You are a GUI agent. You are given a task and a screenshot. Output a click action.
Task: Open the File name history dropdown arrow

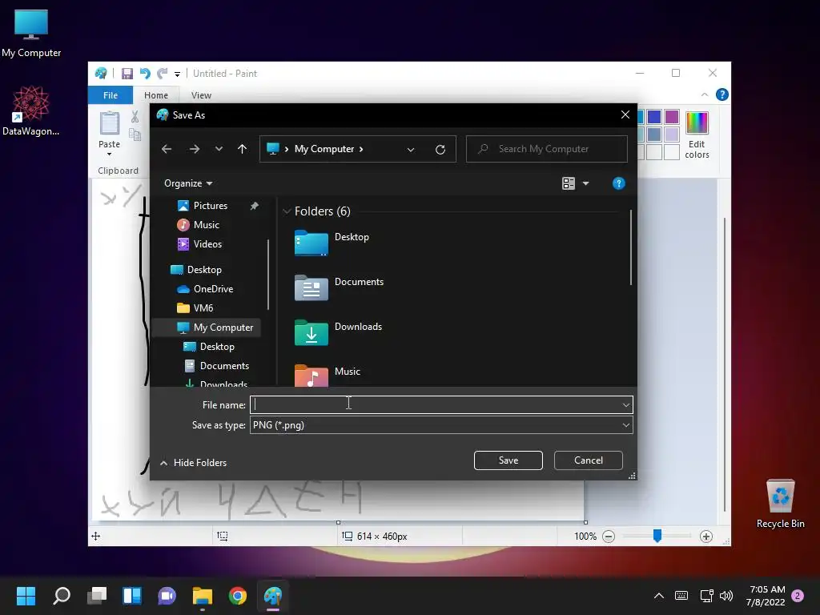click(626, 404)
